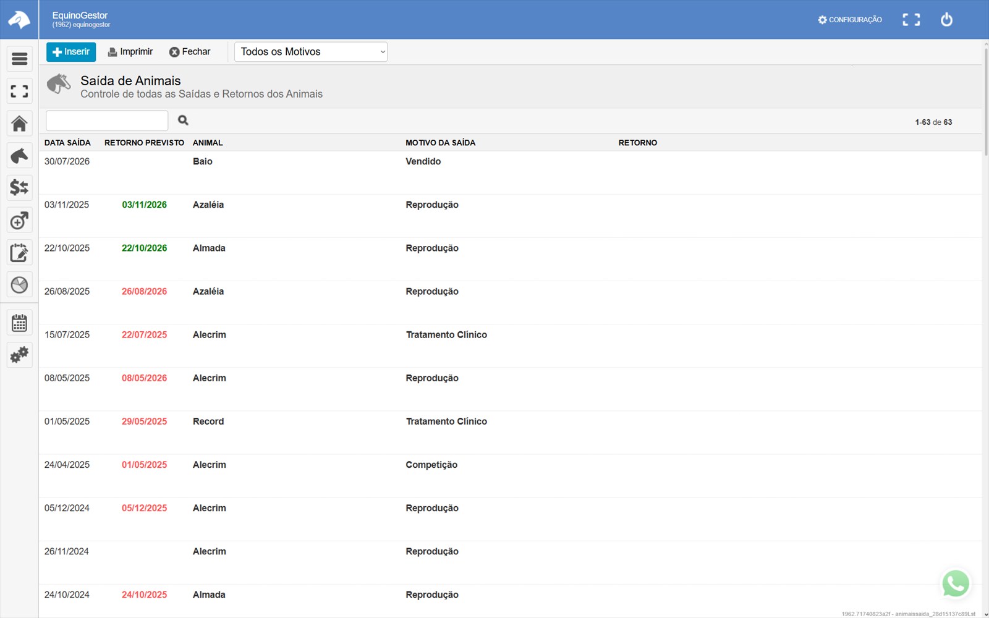
Task: Click the ANIMAL column header
Action: click(208, 143)
